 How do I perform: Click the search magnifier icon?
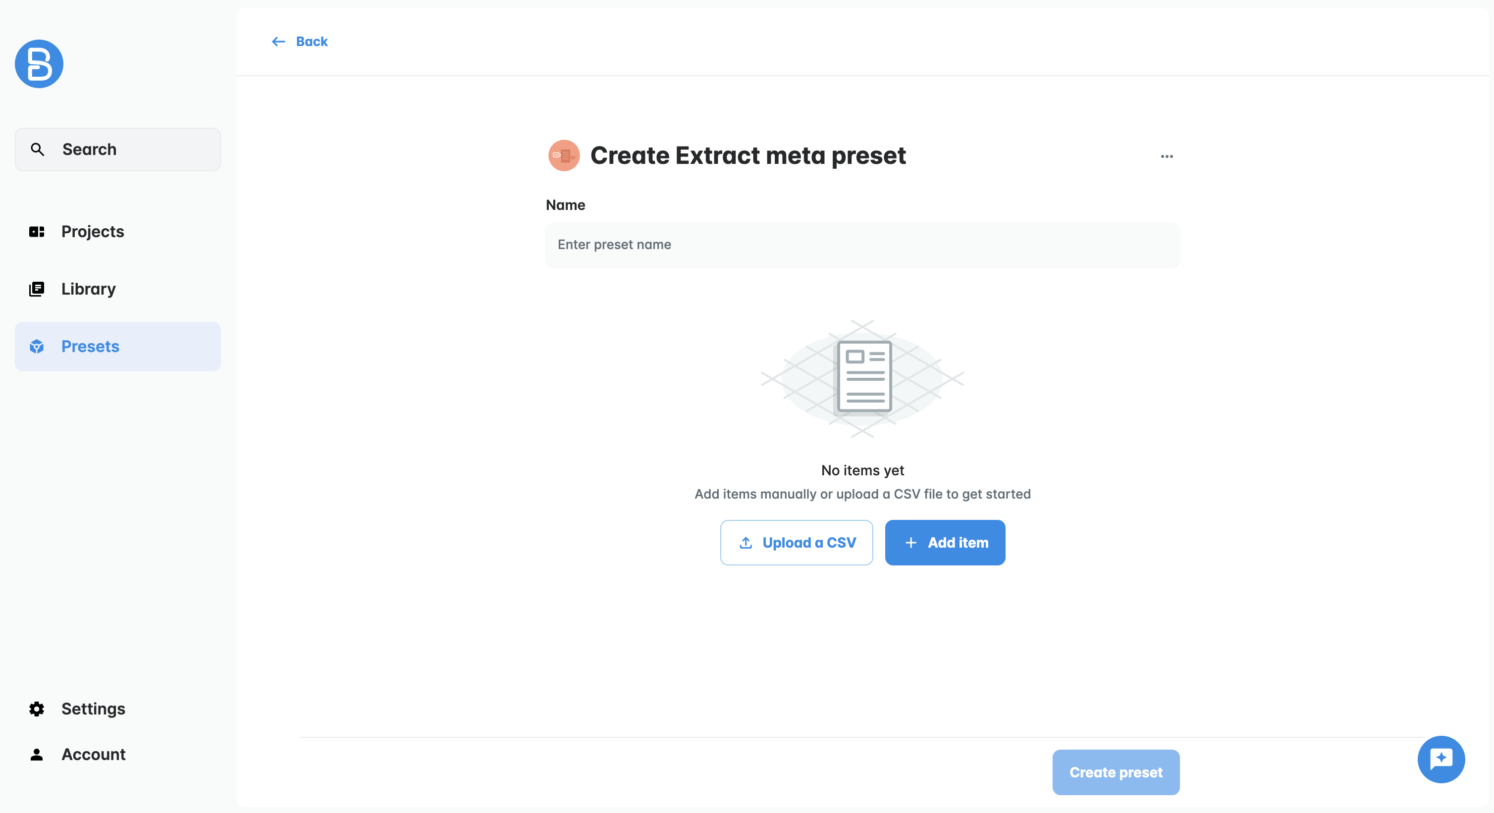coord(37,150)
